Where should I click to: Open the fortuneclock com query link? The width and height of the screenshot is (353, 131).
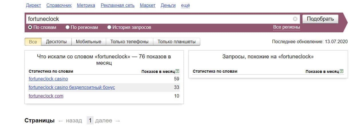pyautogui.click(x=46, y=96)
